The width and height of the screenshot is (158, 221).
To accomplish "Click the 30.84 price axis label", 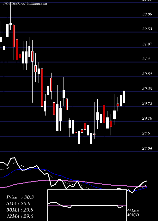I will pyautogui.click(x=147, y=74).
